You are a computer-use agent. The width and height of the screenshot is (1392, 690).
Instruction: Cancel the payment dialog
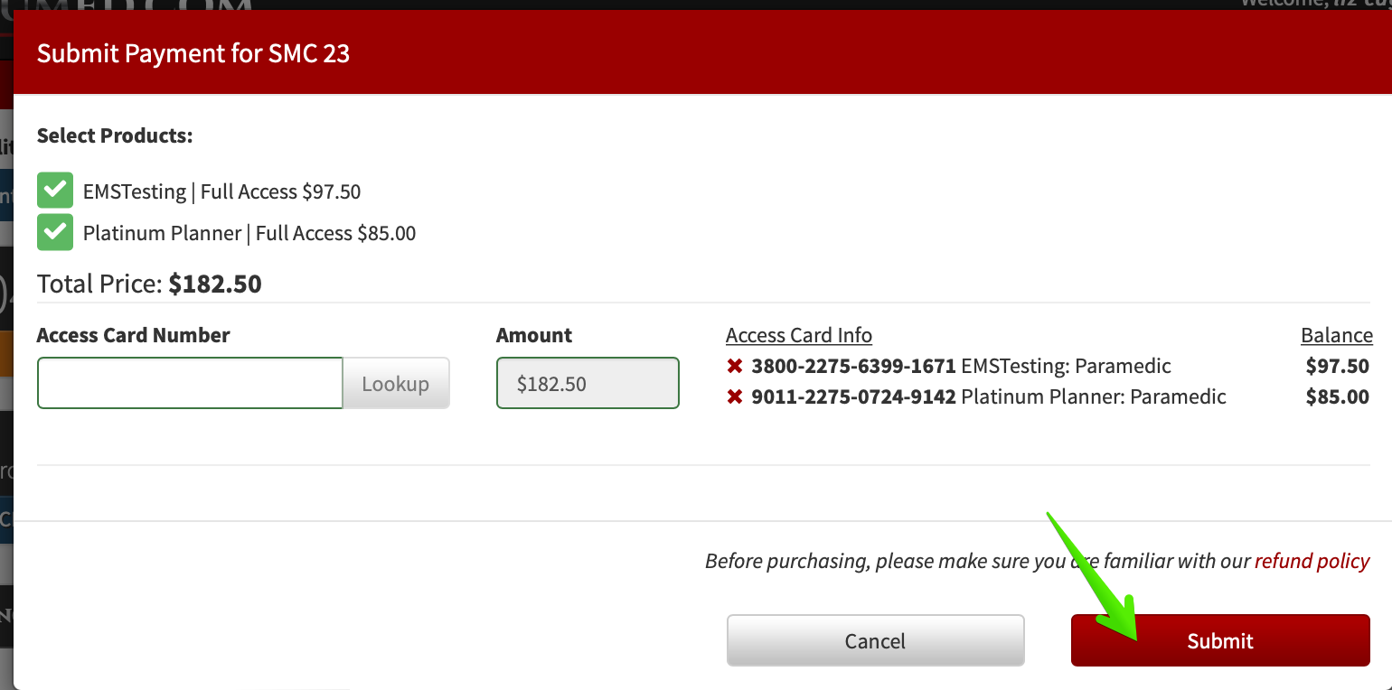coord(874,640)
